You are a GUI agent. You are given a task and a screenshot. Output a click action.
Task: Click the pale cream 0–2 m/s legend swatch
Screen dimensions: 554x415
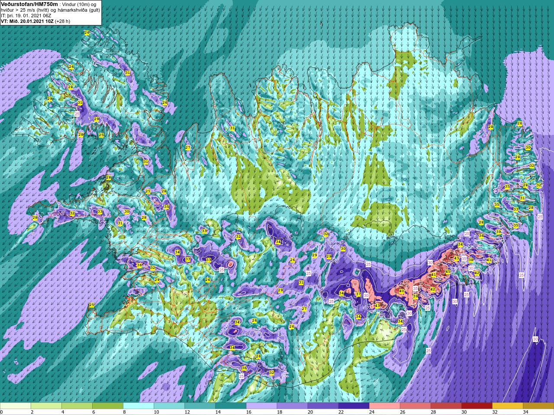16,406
